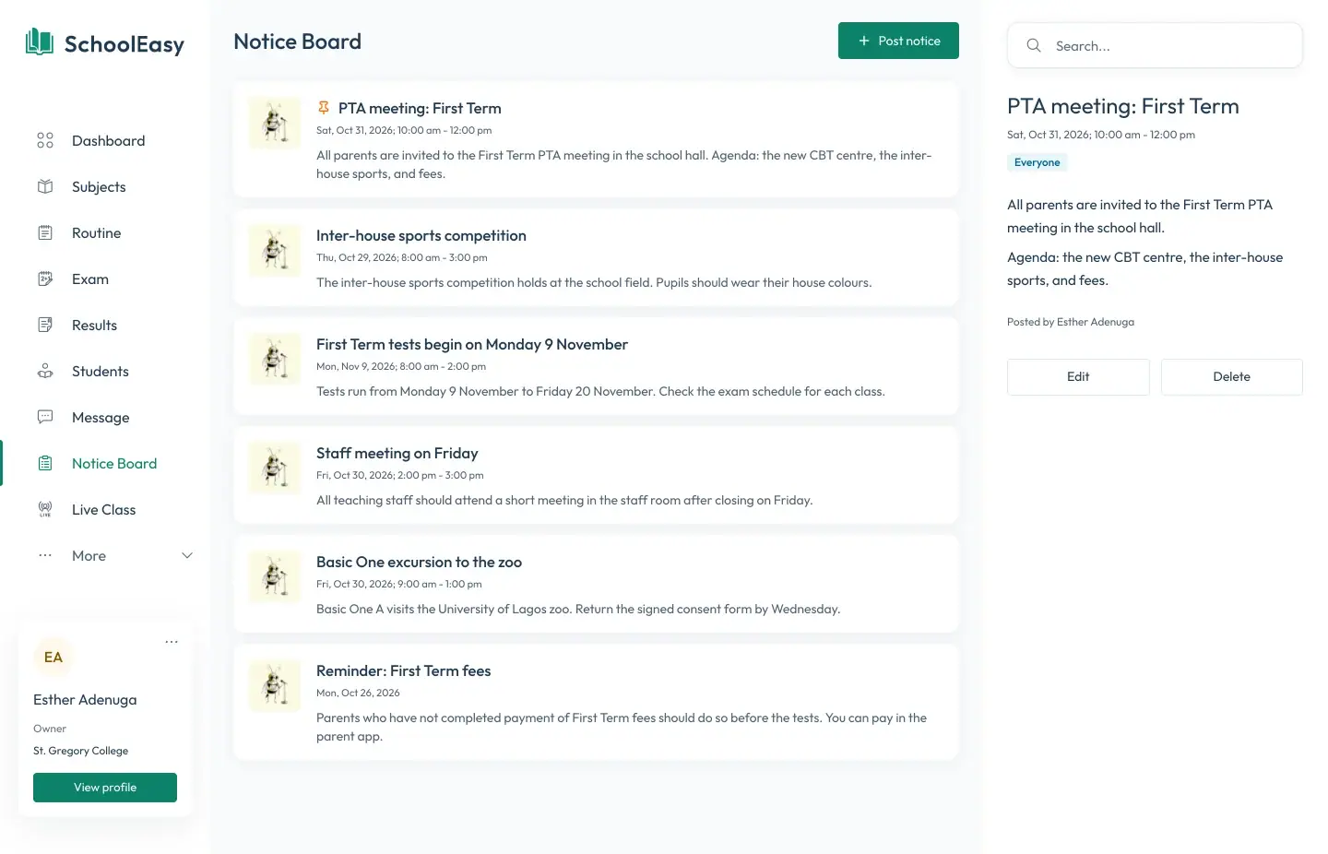
Task: Click the Message chat bubble icon
Action: [x=45, y=417]
